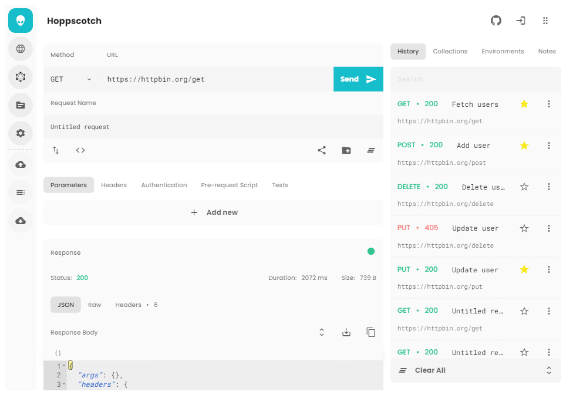Open the GET method dropdown
This screenshot has width=573, height=395.
[71, 79]
